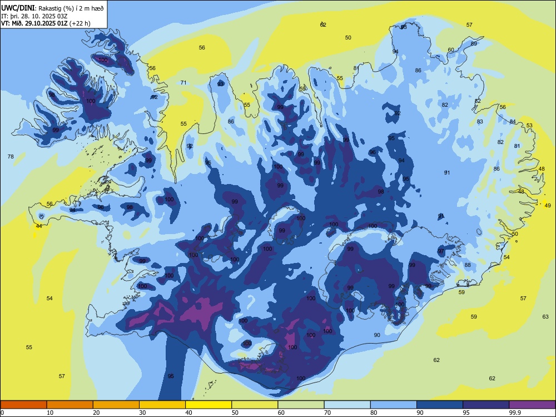Pick the navy 95–99.9 legend swatch

(486, 405)
